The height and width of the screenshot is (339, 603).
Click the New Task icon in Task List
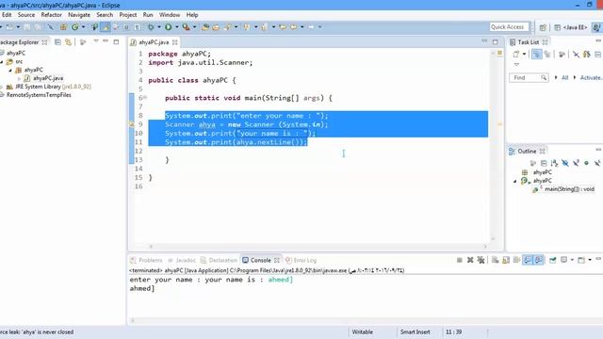(x=516, y=55)
